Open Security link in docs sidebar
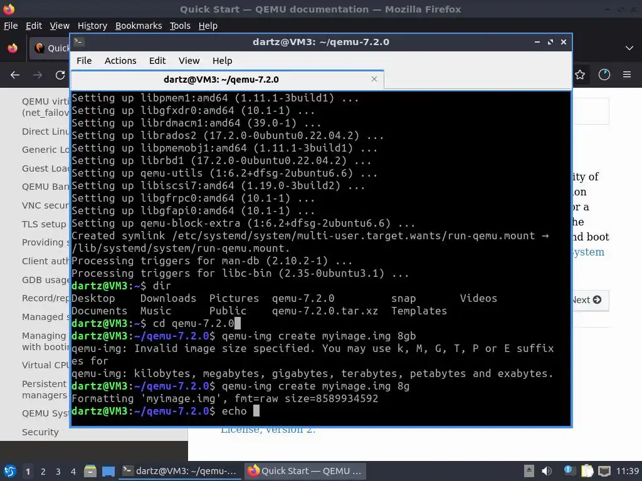This screenshot has height=481, width=642. click(x=40, y=432)
